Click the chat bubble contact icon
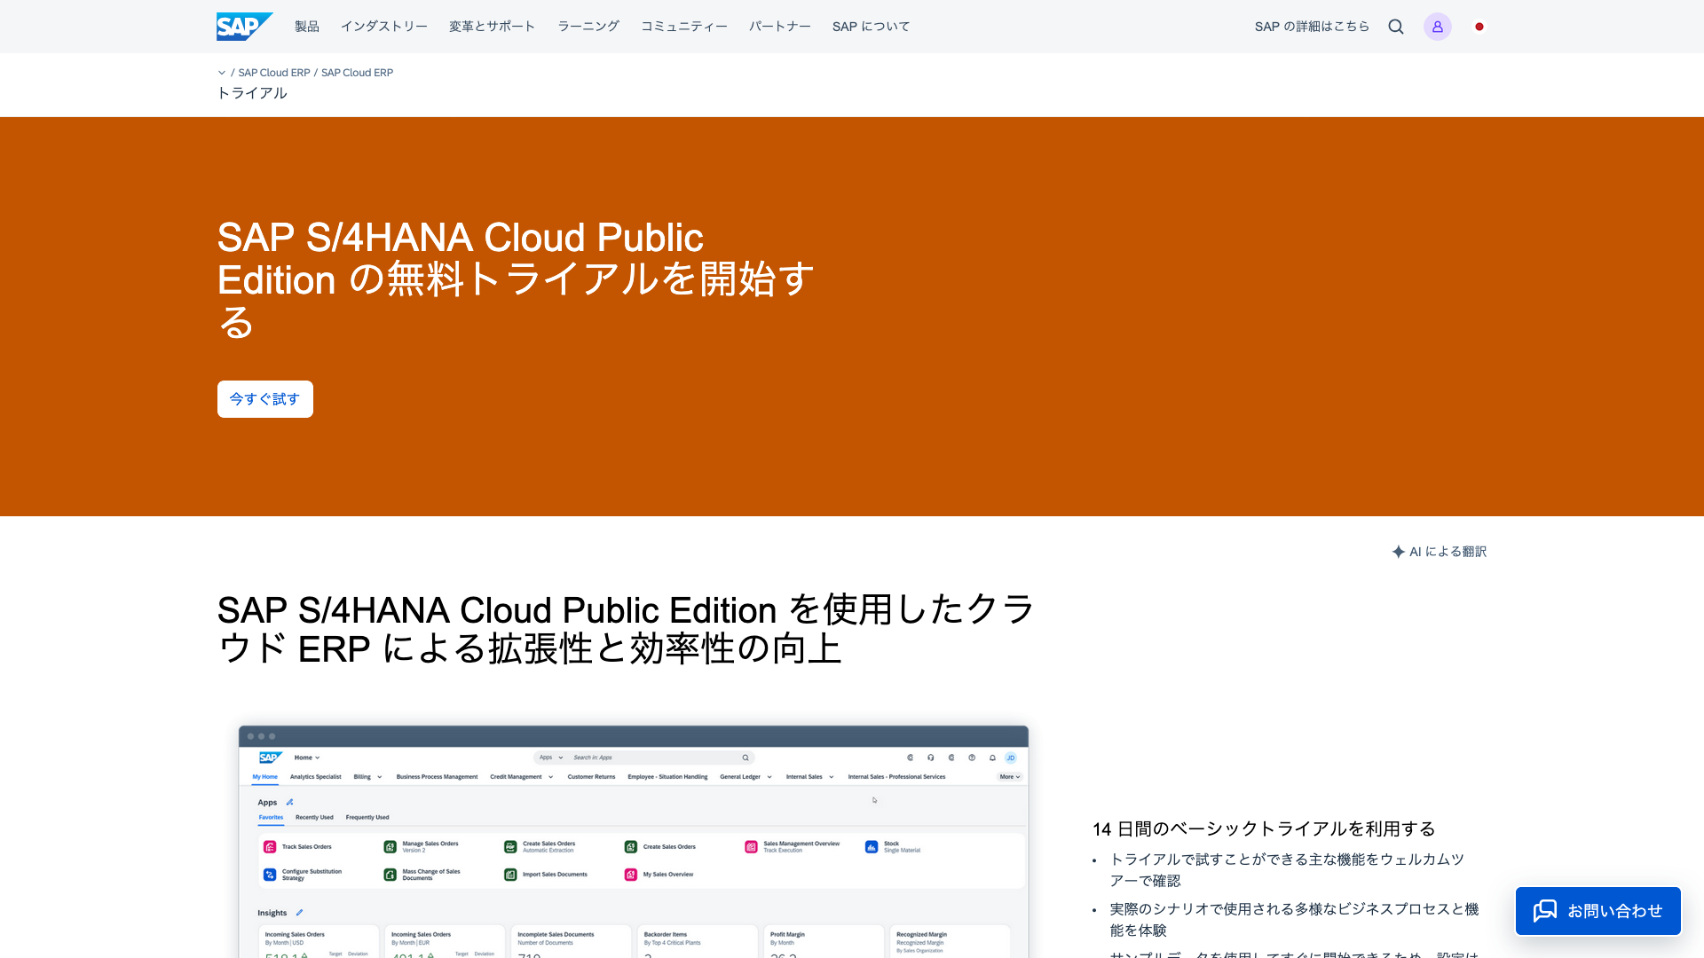This screenshot has height=958, width=1704. click(x=1545, y=911)
